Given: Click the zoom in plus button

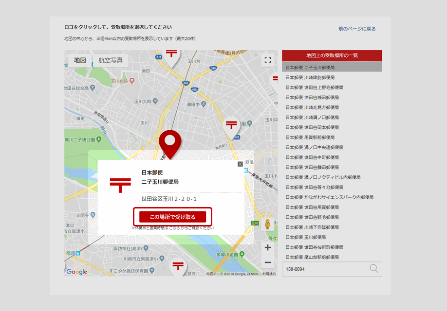Looking at the screenshot, I should pos(267,247).
